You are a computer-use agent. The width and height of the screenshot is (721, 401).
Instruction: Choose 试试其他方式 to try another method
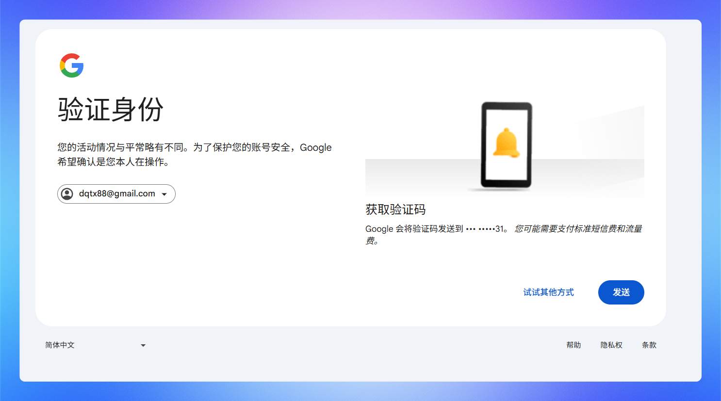[548, 292]
